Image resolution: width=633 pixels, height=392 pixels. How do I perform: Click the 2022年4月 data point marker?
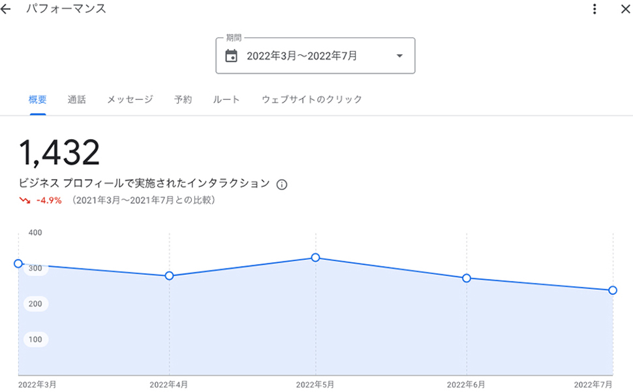point(169,276)
